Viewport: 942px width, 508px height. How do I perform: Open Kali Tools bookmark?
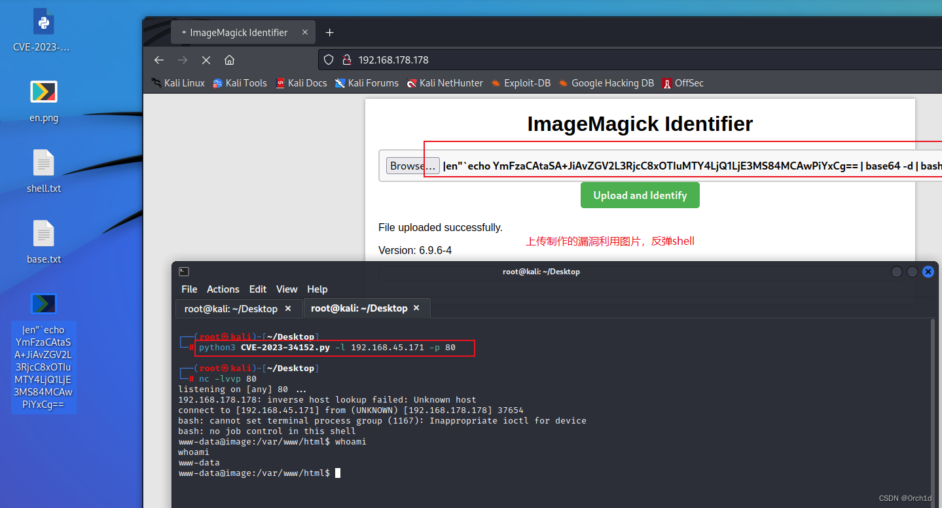[x=240, y=83]
